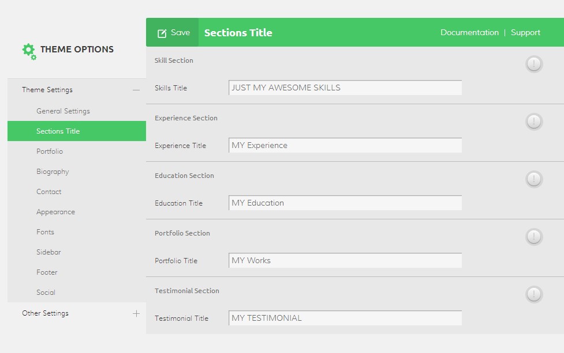This screenshot has height=353, width=564.
Task: Open the General Settings menu item
Action: click(63, 111)
